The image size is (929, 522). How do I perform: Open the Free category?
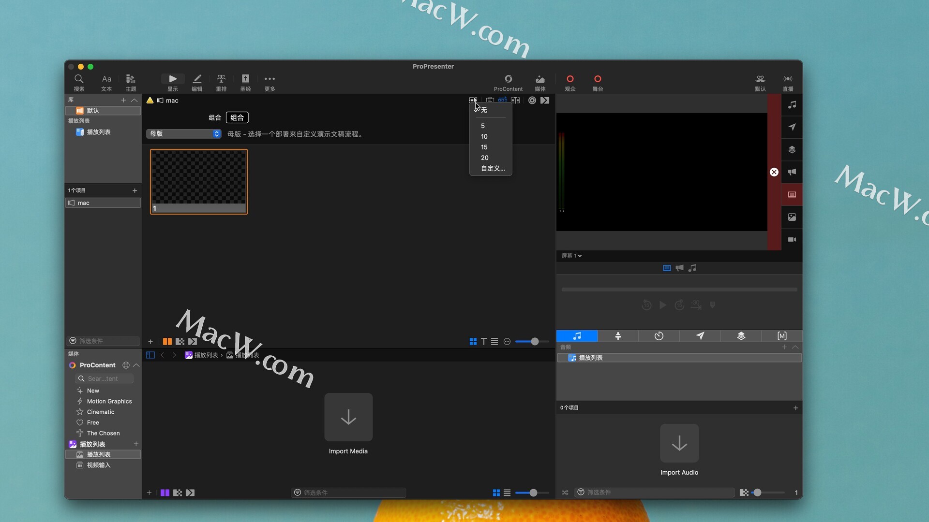(93, 422)
